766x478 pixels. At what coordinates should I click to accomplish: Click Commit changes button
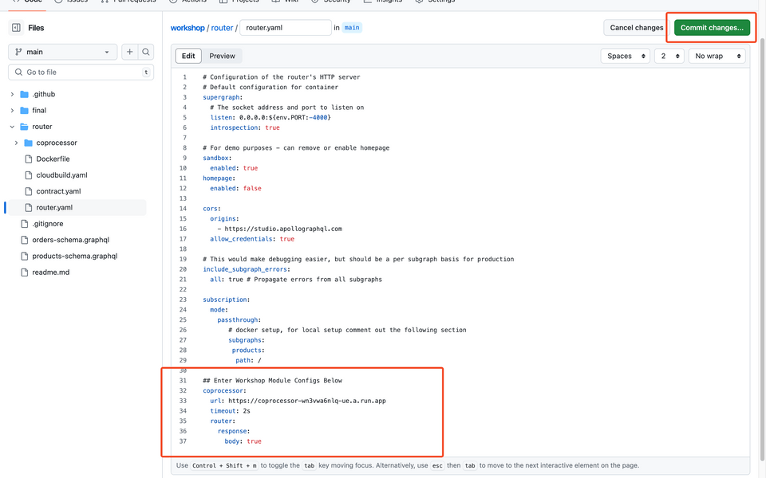click(x=712, y=28)
